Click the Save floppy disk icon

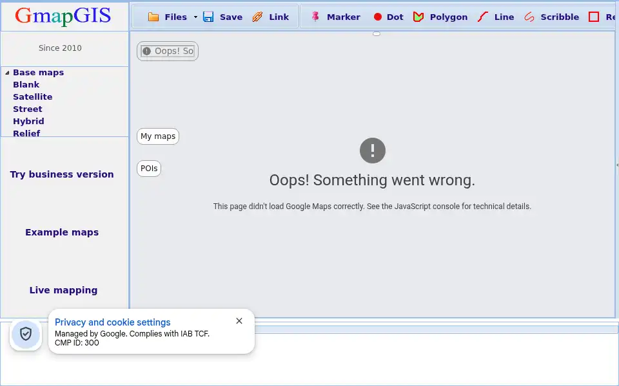click(208, 17)
